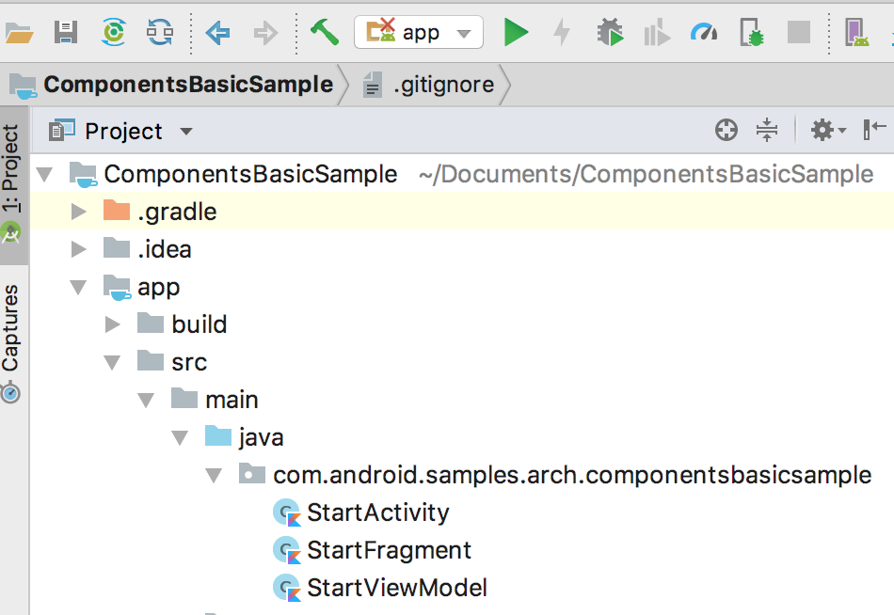Expand the .idea folder

(78, 249)
